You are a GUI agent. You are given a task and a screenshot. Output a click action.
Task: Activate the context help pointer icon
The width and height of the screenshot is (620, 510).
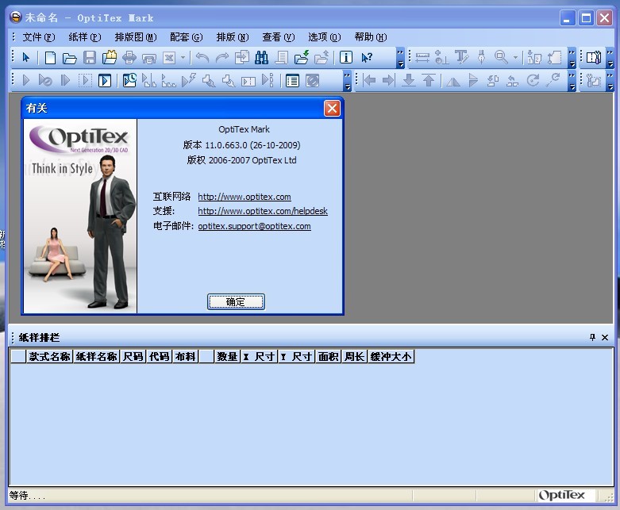(x=367, y=58)
